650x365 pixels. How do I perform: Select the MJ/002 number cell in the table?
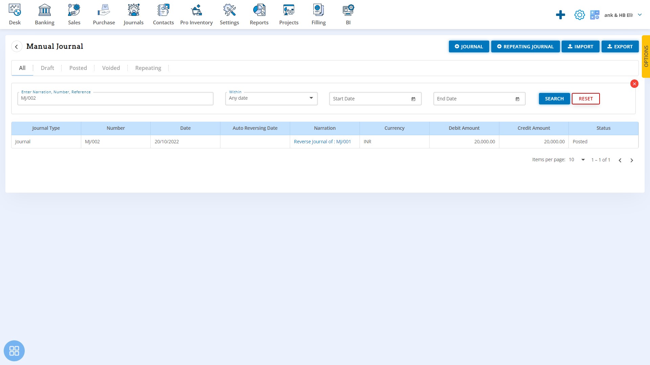point(116,142)
